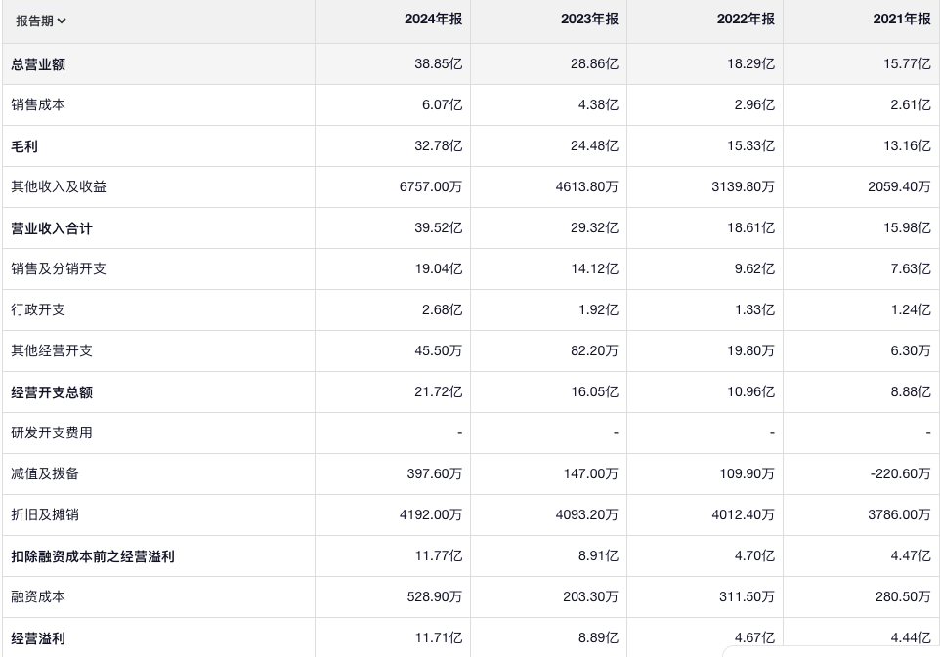Click the 6757.00万 other income cell
The width and height of the screenshot is (940, 657).
pos(430,186)
